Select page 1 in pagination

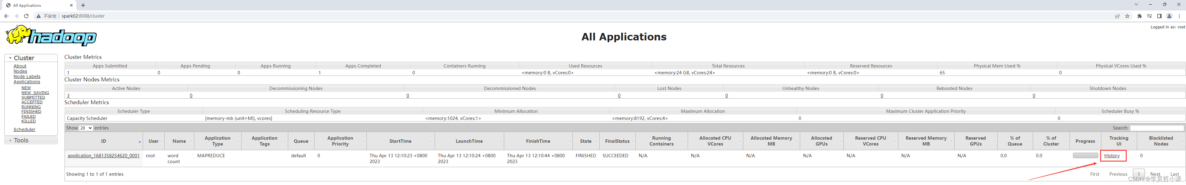click(x=1138, y=175)
